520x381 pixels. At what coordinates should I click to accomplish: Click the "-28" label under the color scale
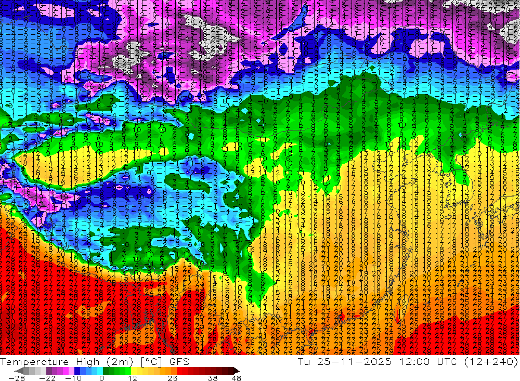tap(16, 378)
